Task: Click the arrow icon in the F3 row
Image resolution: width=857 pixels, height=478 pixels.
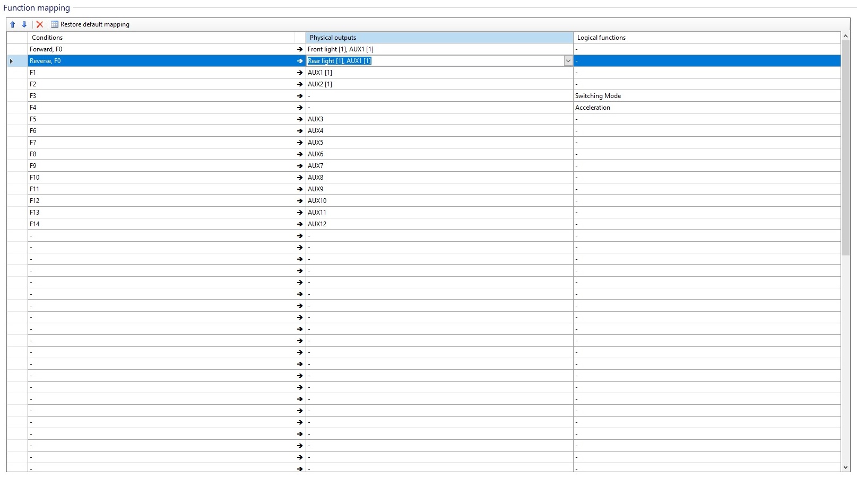Action: click(300, 96)
